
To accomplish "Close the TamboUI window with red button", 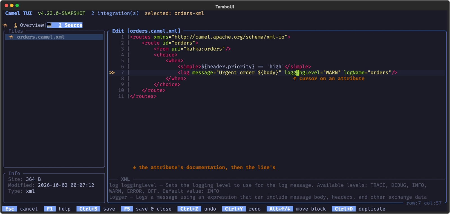I will pos(6,5).
